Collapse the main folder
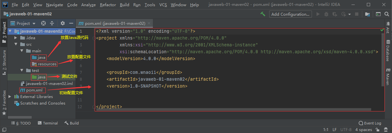 [x=21, y=51]
